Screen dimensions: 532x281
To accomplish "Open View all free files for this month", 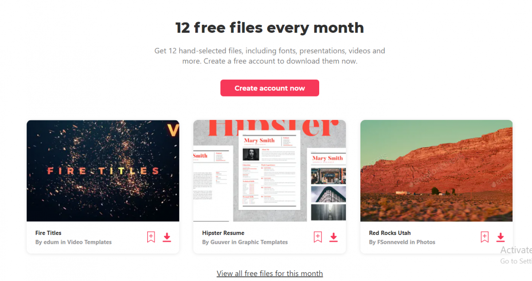I will 270,273.
